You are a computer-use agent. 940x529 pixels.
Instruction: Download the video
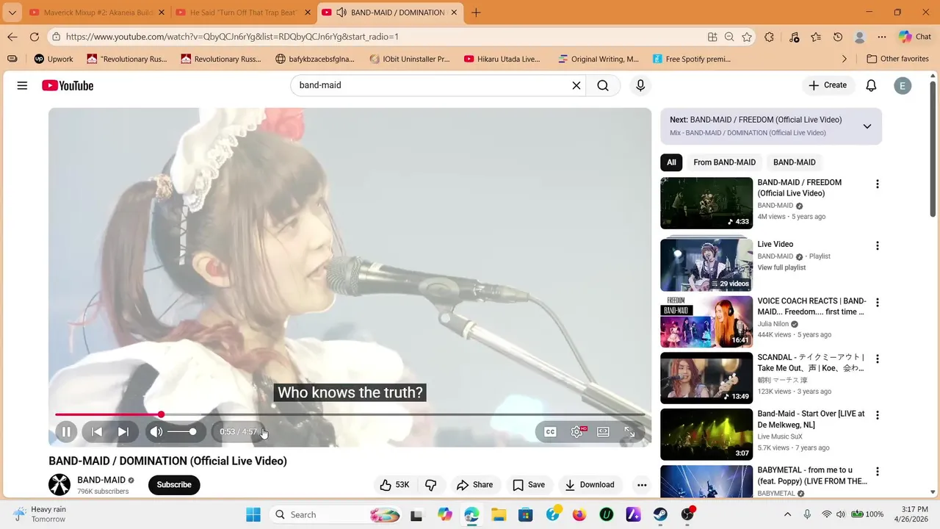pos(589,485)
